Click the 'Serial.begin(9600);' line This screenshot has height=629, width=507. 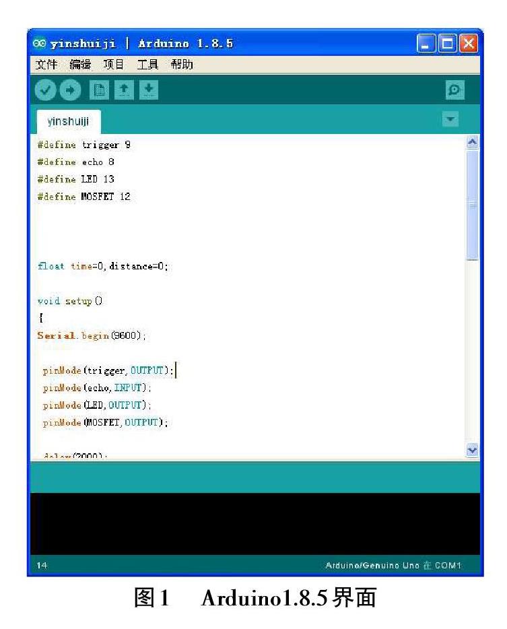(92, 335)
